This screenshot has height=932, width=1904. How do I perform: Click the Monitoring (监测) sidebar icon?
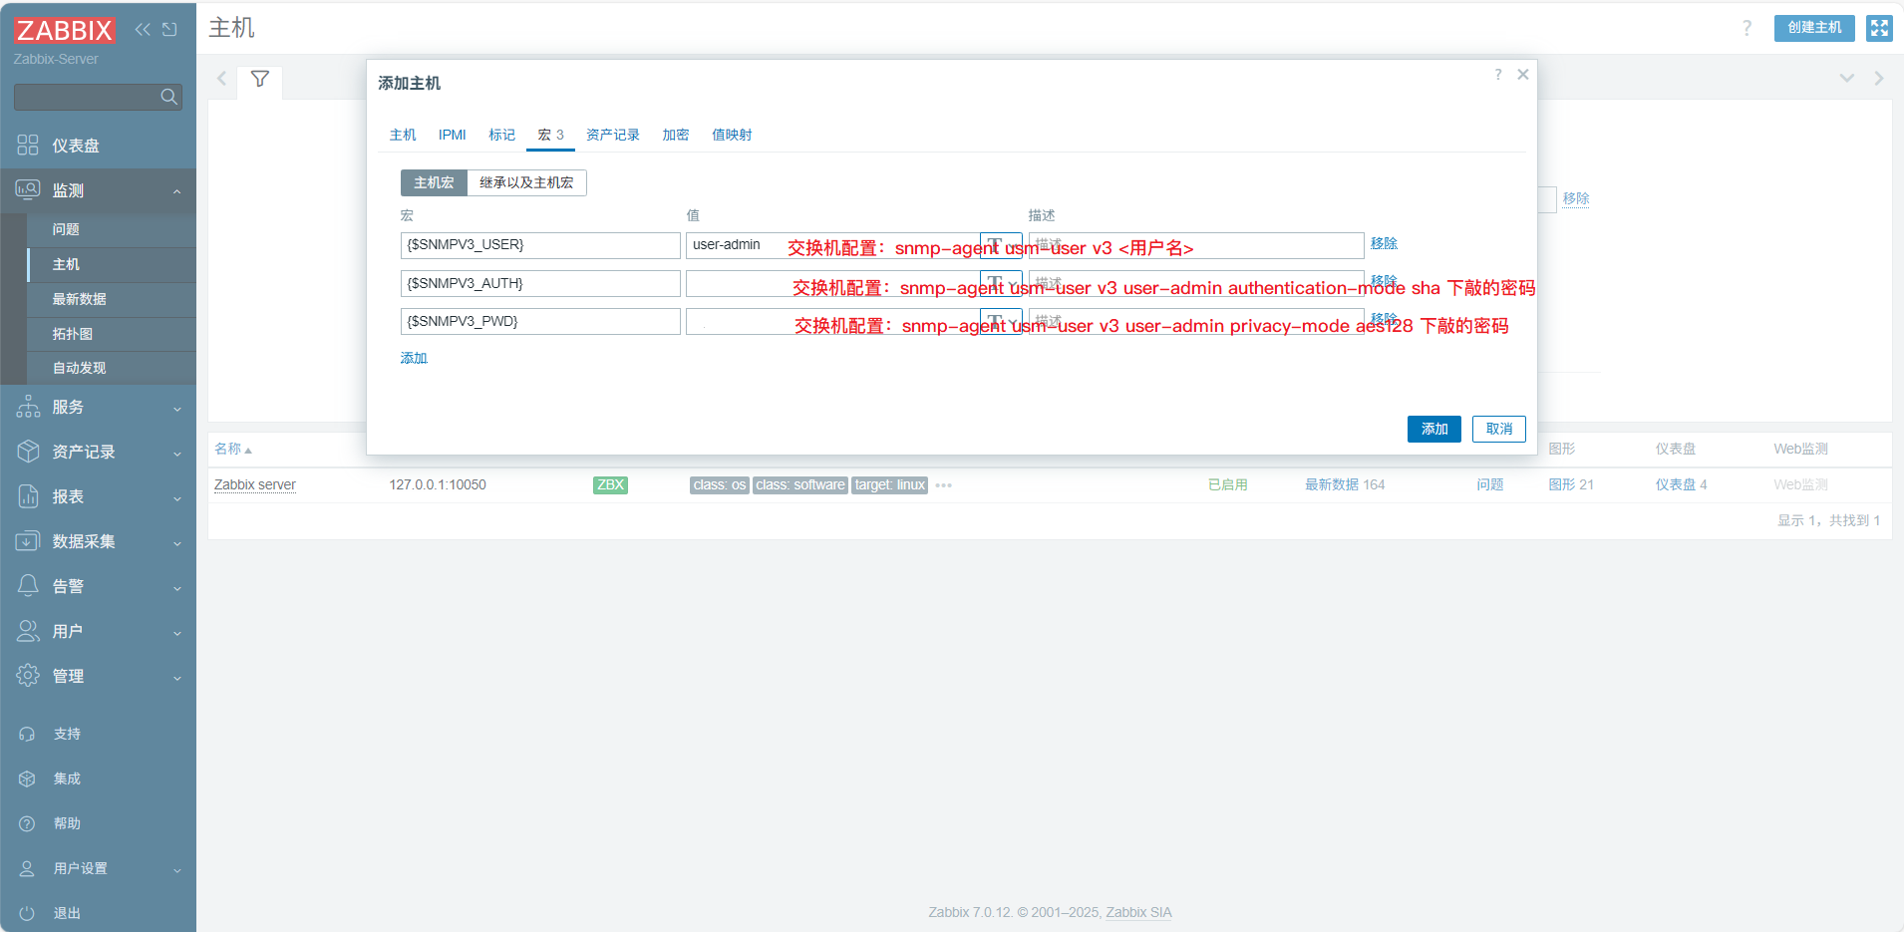click(x=28, y=189)
